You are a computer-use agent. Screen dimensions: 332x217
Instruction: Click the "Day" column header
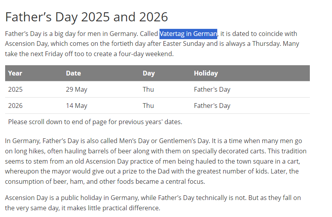pos(148,73)
